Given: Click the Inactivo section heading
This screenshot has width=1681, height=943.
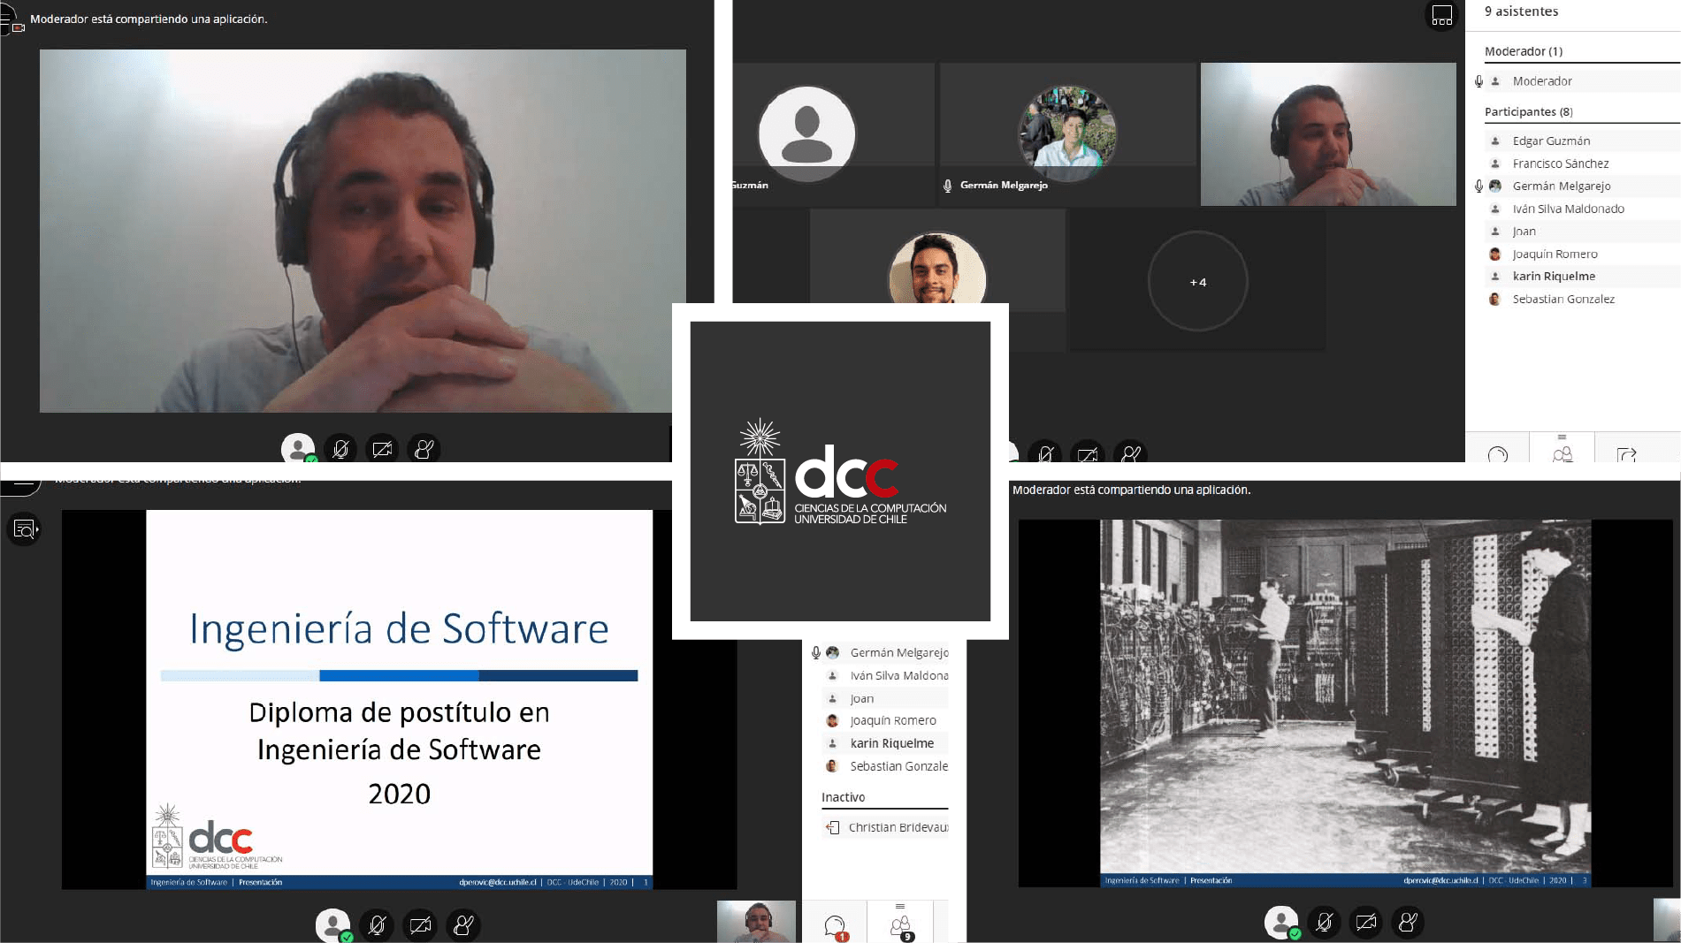Looking at the screenshot, I should pyautogui.click(x=843, y=797).
